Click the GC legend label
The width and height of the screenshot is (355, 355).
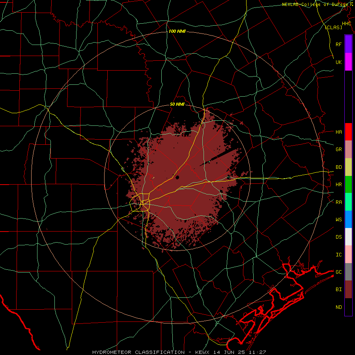tap(338, 272)
